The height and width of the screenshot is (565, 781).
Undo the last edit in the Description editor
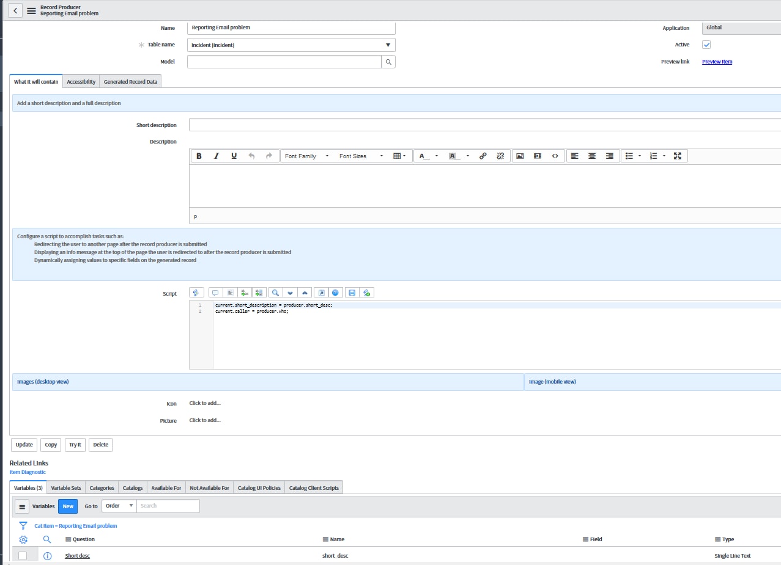coord(251,156)
